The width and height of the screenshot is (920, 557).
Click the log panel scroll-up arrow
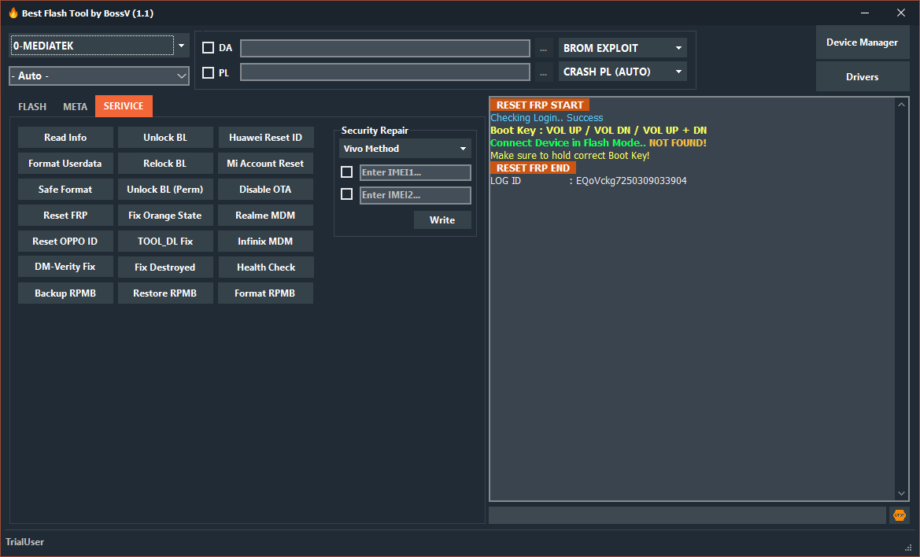901,102
